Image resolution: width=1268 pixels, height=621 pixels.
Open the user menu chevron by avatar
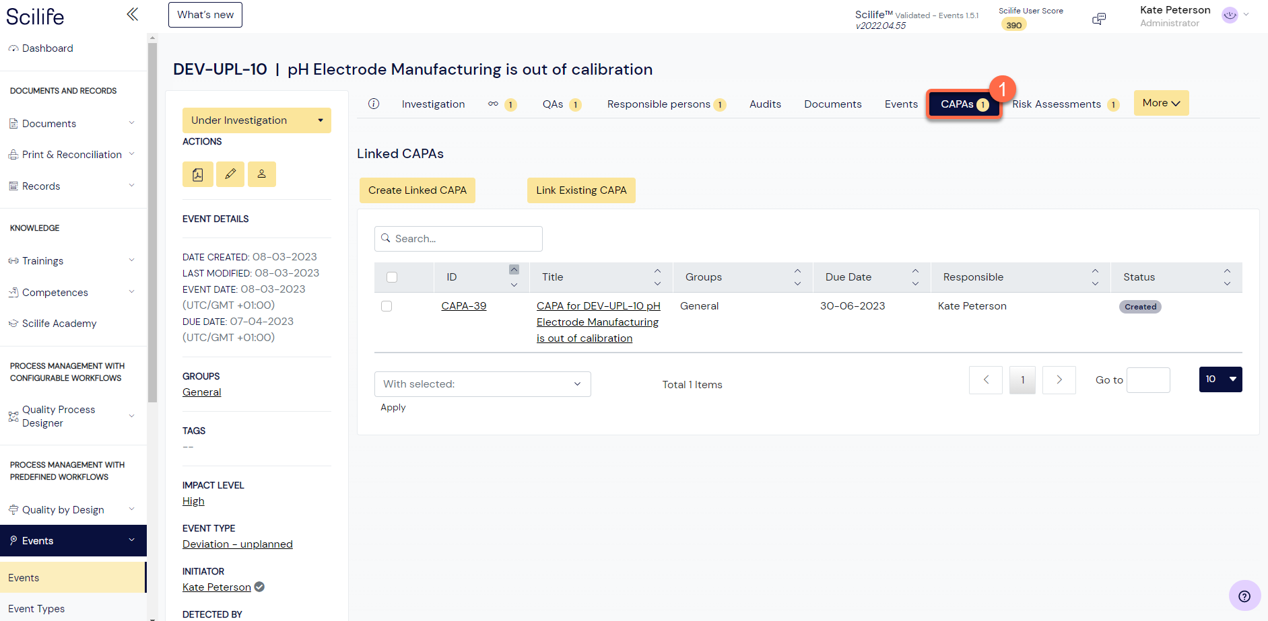(x=1246, y=15)
